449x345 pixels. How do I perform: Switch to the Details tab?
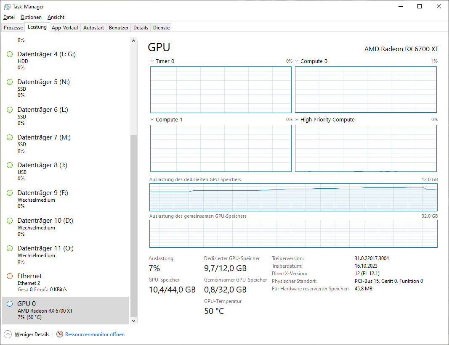pos(141,28)
